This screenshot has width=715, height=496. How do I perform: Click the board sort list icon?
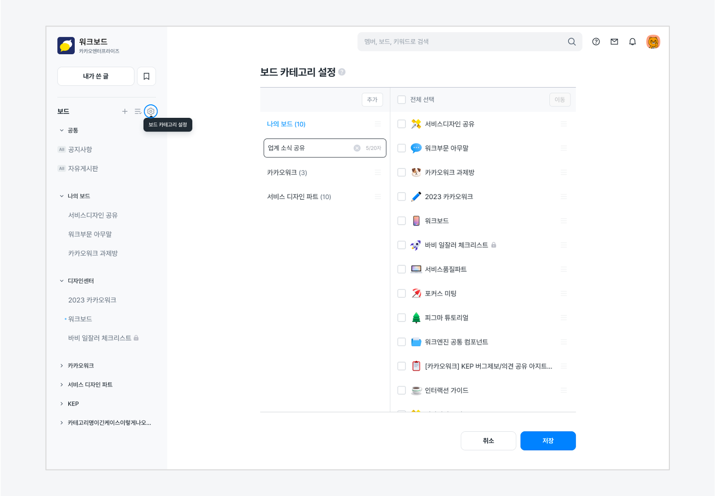tap(138, 111)
